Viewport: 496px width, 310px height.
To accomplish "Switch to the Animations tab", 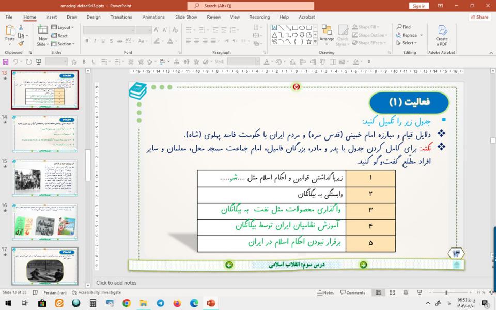I will (153, 17).
